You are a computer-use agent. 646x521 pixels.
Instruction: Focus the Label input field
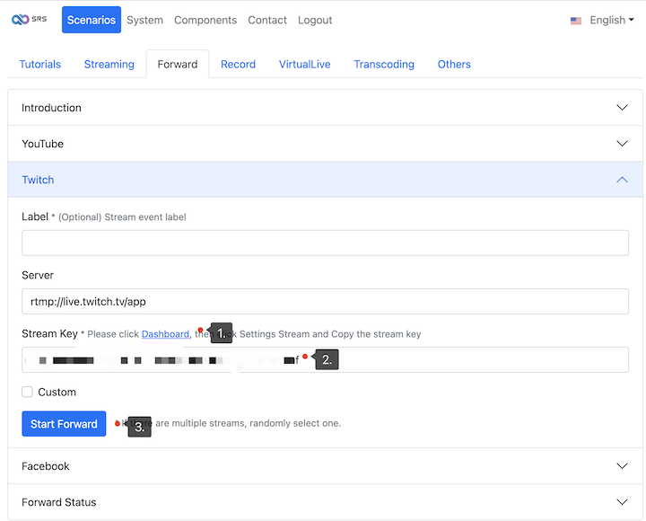(x=325, y=243)
